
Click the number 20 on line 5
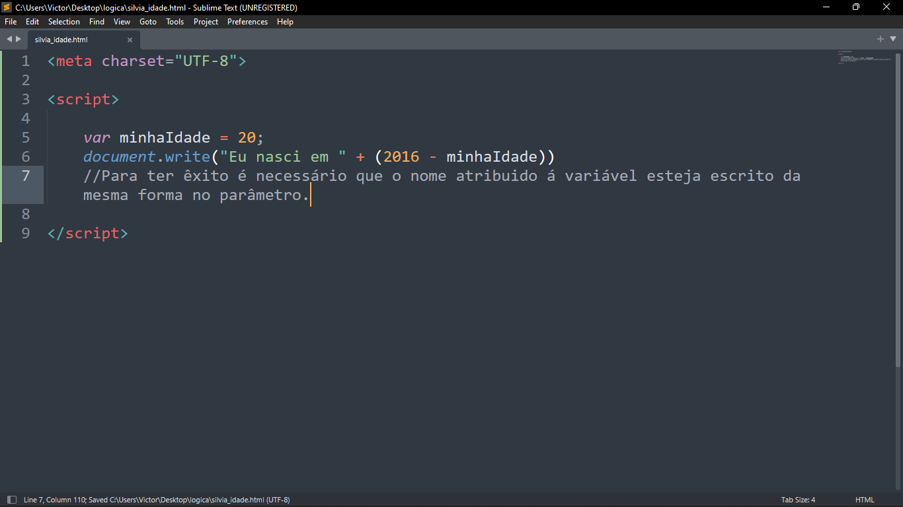(x=247, y=138)
